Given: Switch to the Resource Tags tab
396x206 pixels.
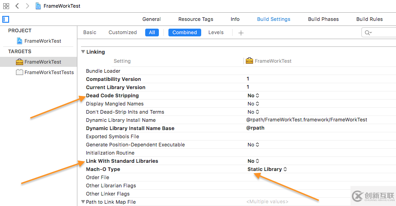Looking at the screenshot, I should [x=196, y=19].
